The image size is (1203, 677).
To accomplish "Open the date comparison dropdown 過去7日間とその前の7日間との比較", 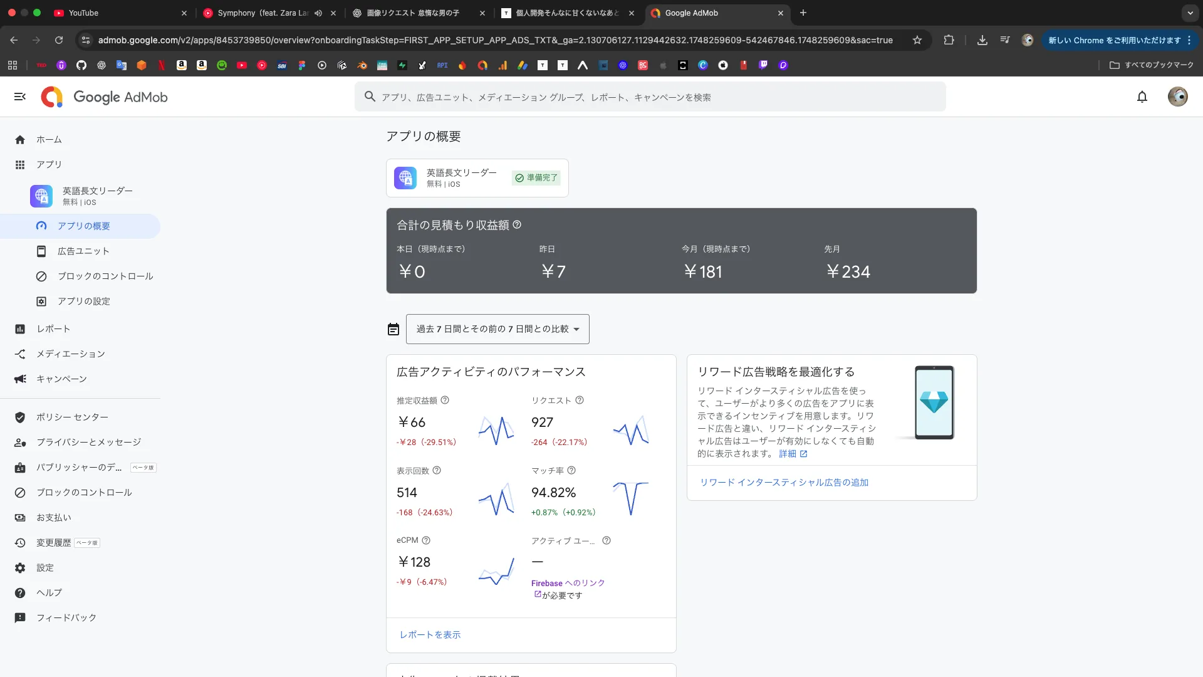I will click(x=497, y=328).
